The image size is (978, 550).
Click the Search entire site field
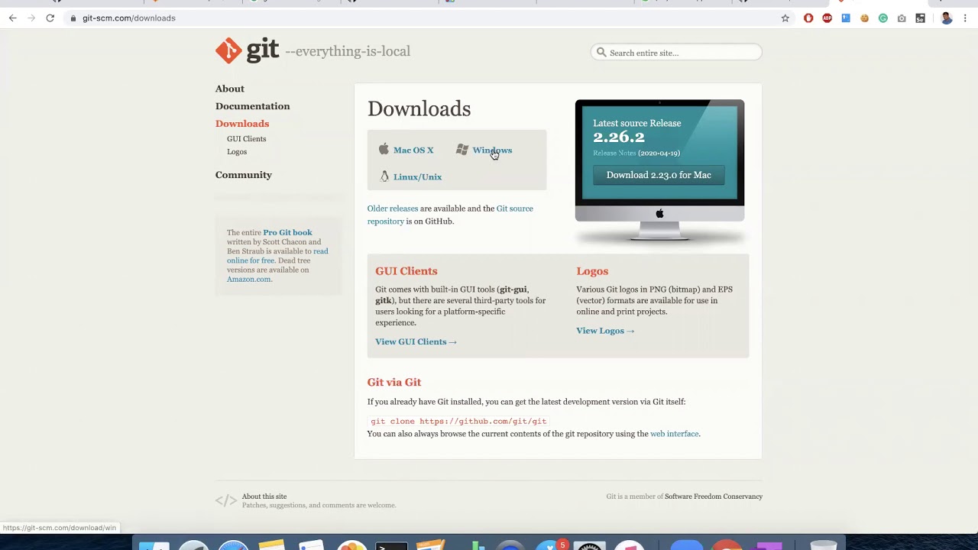pyautogui.click(x=676, y=53)
